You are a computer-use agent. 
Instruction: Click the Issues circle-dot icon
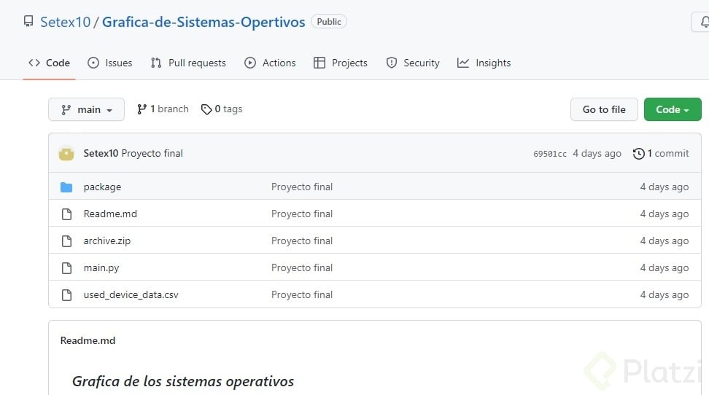[93, 63]
